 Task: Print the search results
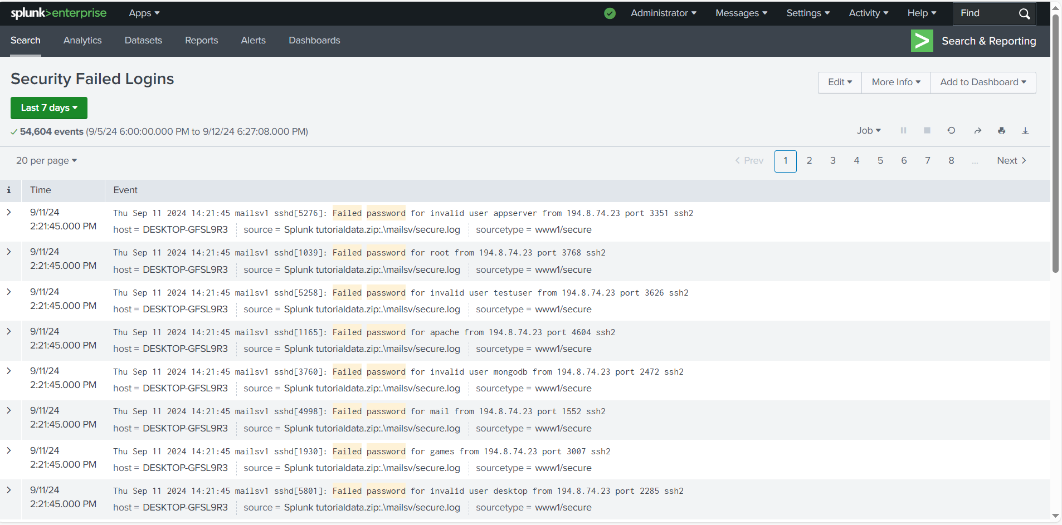pos(1002,130)
